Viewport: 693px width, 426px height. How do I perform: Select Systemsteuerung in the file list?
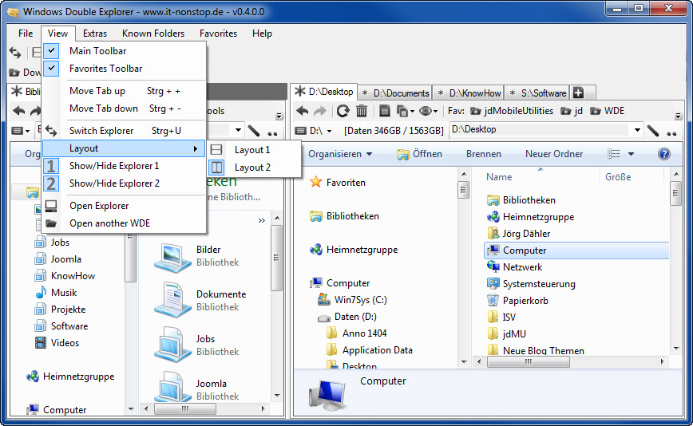(538, 284)
